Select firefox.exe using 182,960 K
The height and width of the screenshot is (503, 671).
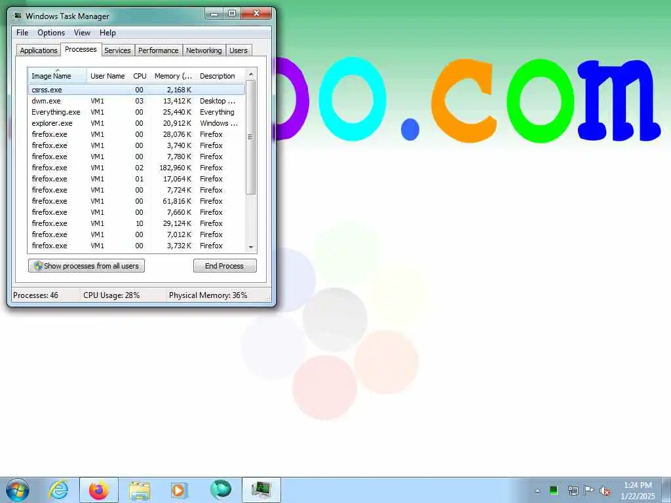[x=136, y=168]
